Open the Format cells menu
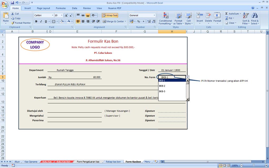The width and height of the screenshot is (269, 168). pyautogui.click(x=217, y=18)
